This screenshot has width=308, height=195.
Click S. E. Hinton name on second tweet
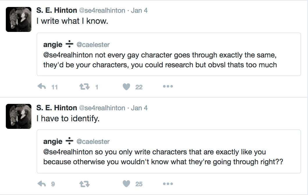(x=57, y=108)
